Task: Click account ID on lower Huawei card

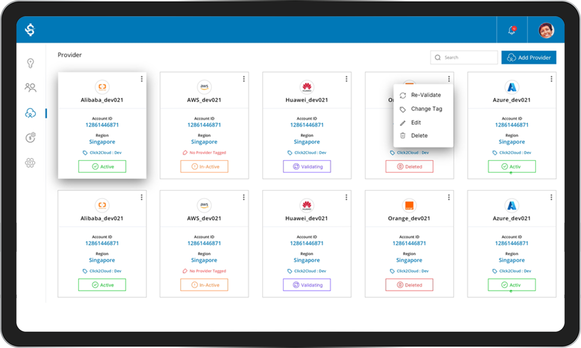Action: tap(307, 244)
